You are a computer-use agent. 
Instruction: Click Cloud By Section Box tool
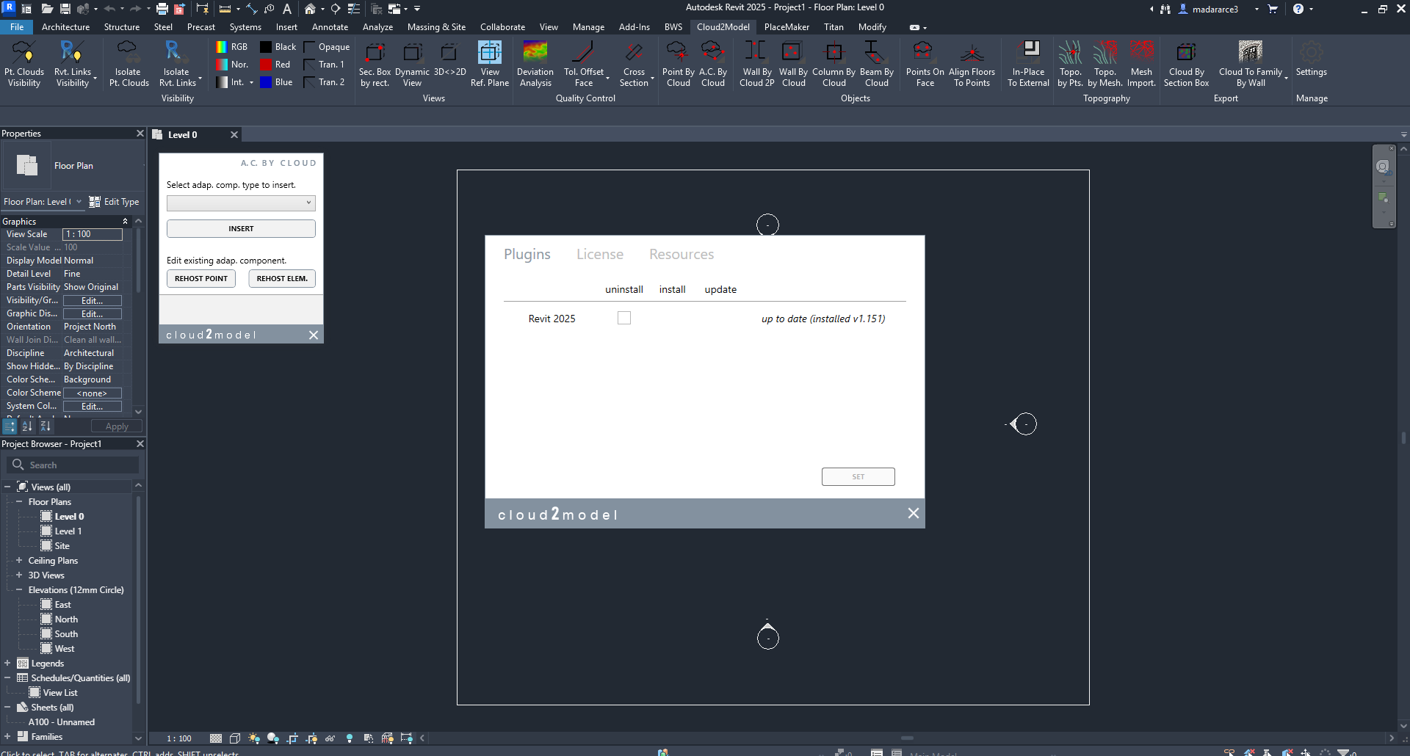pos(1186,65)
